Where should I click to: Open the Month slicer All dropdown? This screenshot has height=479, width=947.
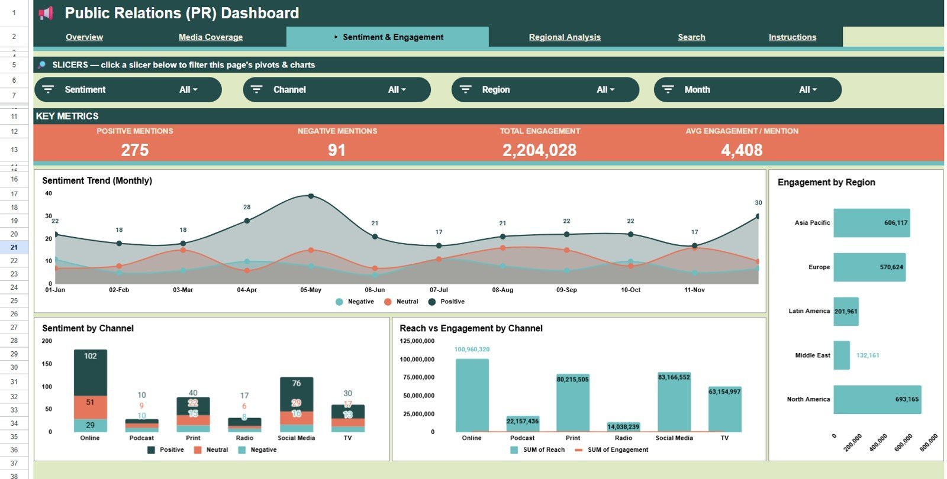(808, 90)
